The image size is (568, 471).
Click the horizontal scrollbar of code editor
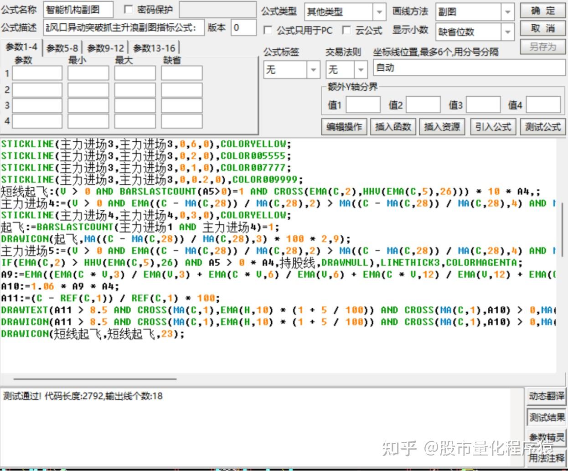(x=95, y=378)
